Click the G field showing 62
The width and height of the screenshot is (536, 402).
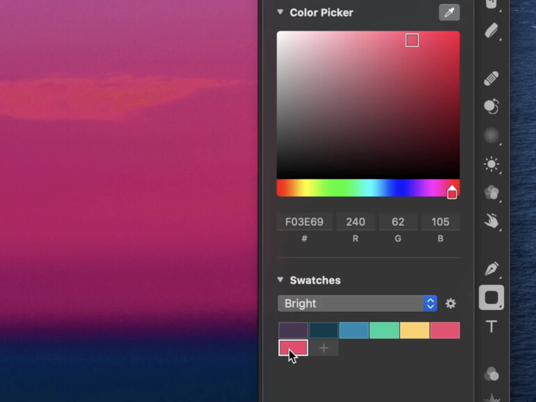click(x=398, y=222)
